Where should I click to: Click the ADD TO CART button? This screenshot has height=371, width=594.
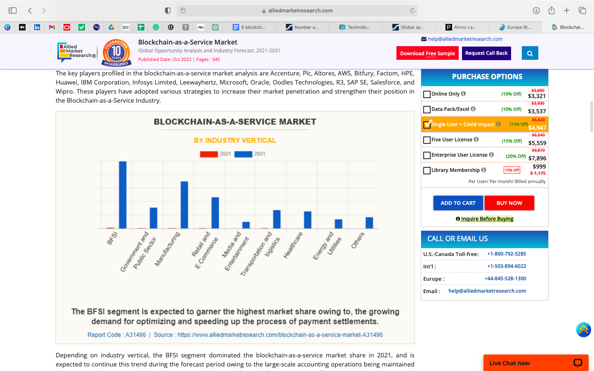(x=458, y=203)
